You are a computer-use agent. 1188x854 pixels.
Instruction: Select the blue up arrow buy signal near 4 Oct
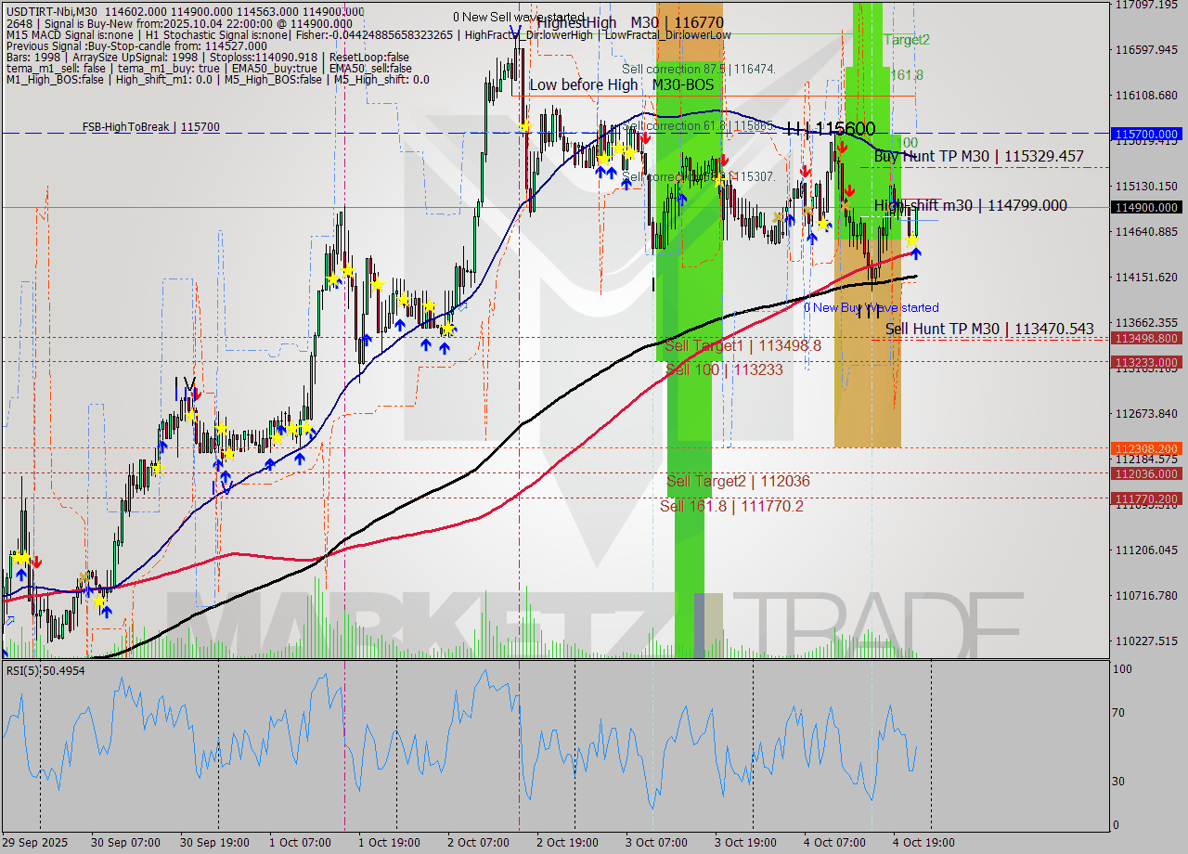916,252
